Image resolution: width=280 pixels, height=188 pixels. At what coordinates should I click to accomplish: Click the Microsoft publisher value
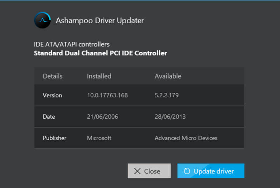coord(99,138)
